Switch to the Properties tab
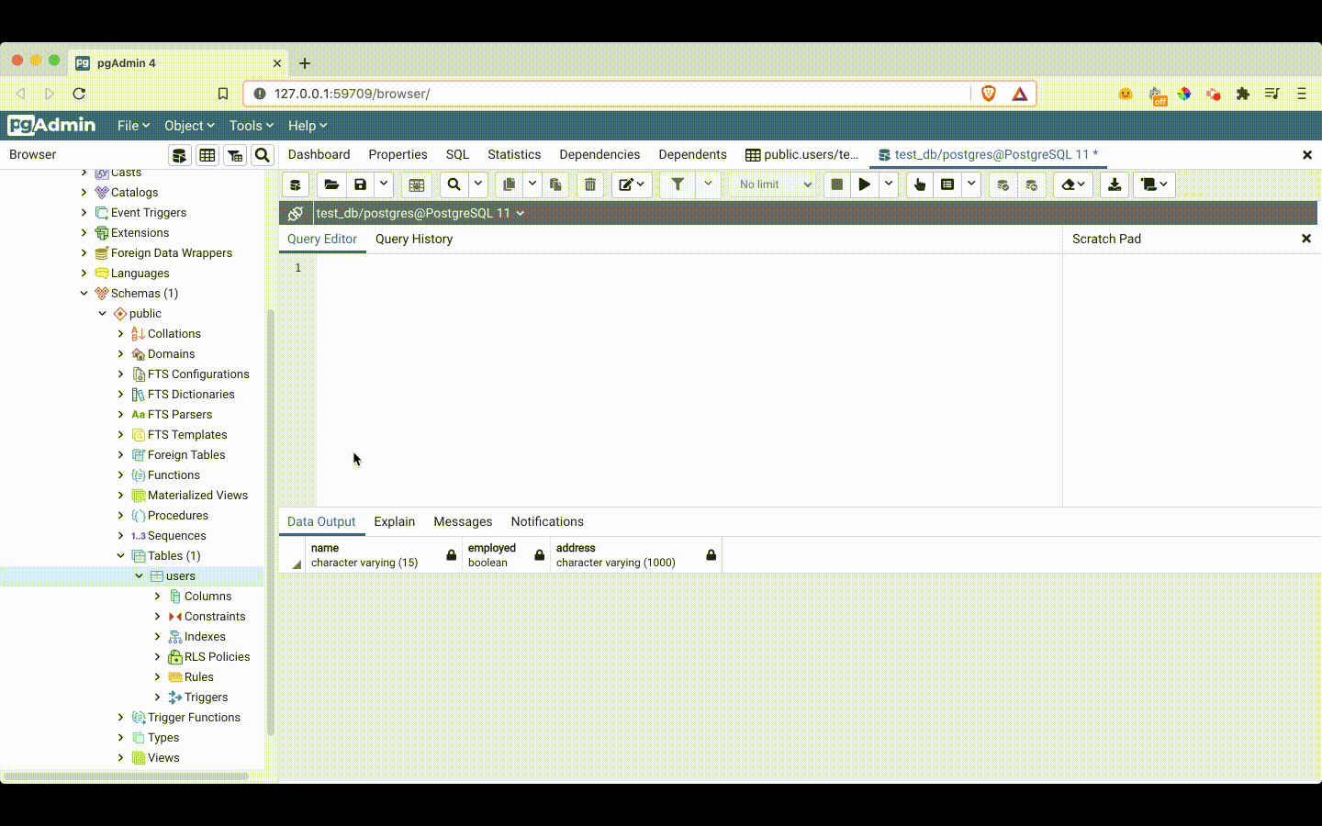The image size is (1322, 826). (398, 155)
